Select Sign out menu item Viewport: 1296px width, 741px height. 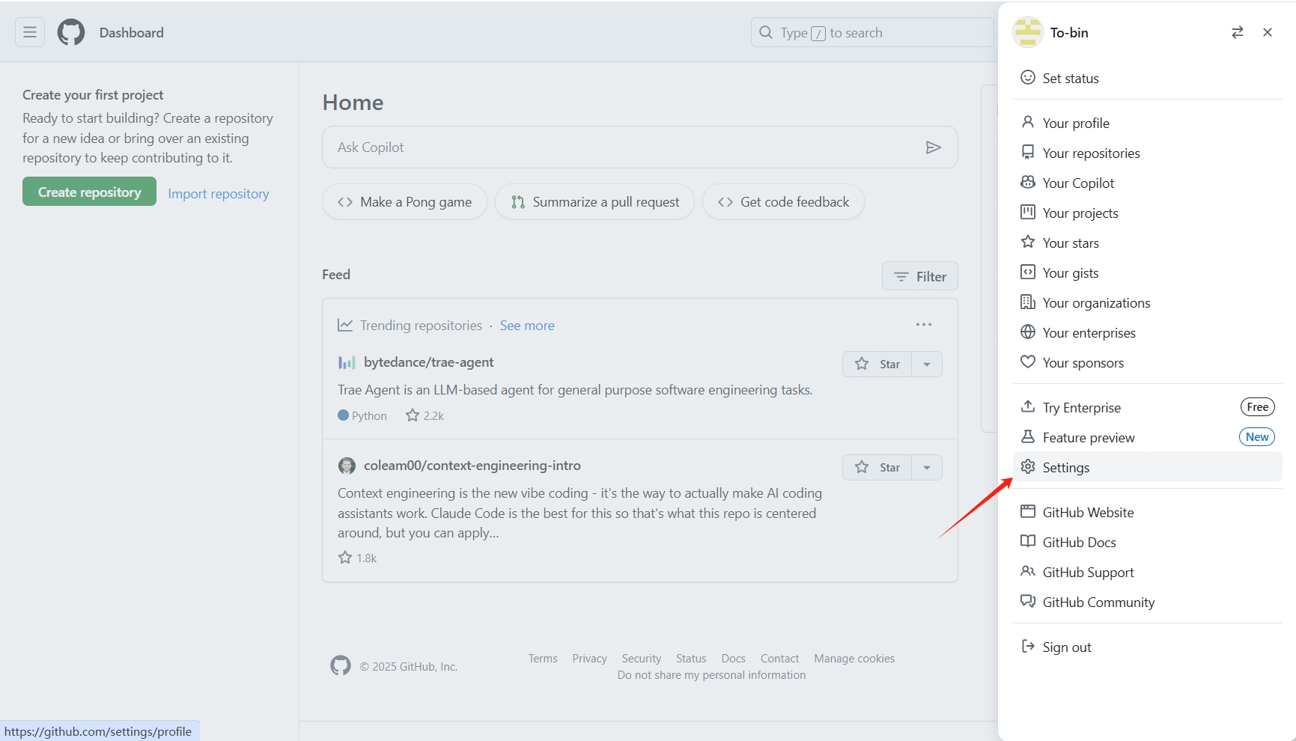(1147, 647)
